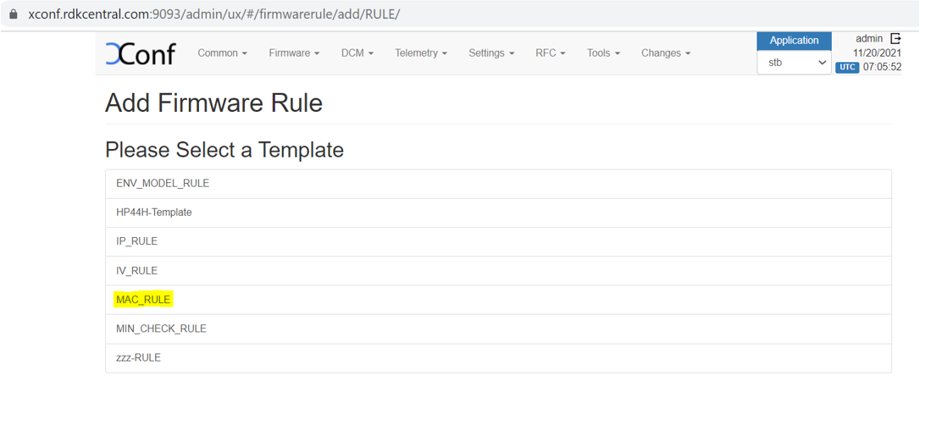Screen dimensions: 942x431
Task: Select the ENV_MODEL_RULE template
Action: point(163,184)
